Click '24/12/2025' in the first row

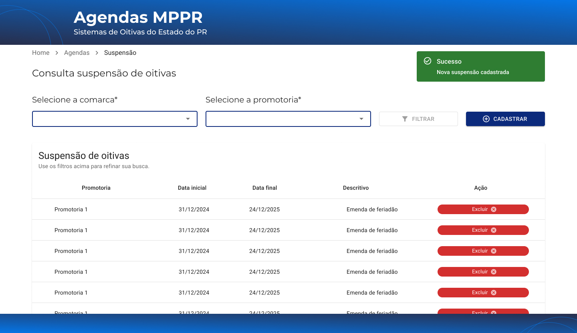pyautogui.click(x=264, y=209)
